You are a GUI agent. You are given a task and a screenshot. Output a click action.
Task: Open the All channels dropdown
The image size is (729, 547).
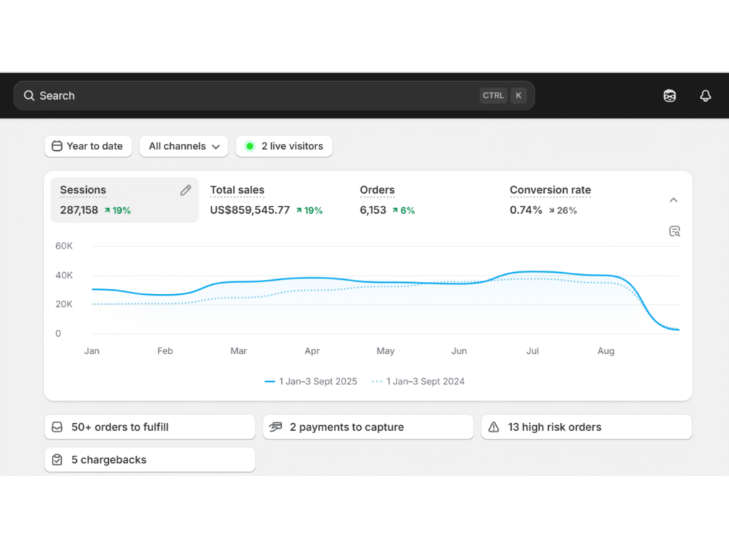184,146
